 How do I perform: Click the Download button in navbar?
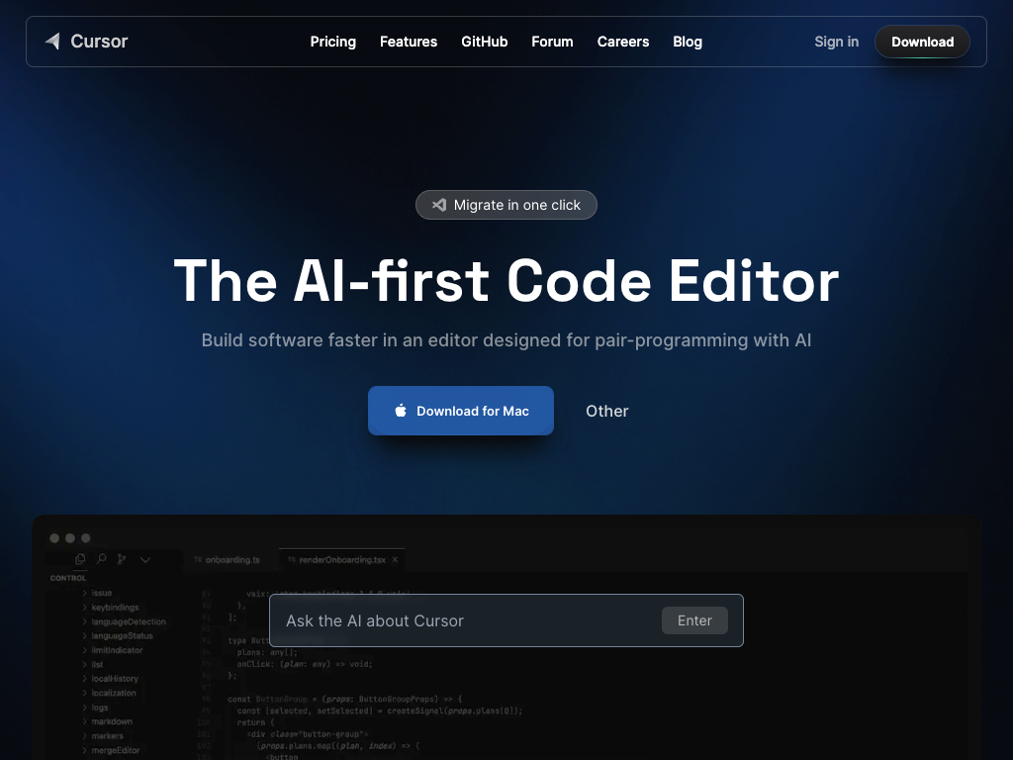tap(922, 42)
